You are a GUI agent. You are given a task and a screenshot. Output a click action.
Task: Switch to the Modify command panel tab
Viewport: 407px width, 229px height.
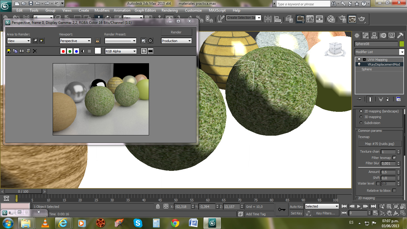pos(365,35)
